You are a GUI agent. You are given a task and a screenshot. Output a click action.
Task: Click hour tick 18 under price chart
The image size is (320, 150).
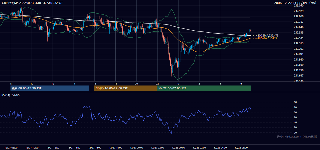(115, 83)
